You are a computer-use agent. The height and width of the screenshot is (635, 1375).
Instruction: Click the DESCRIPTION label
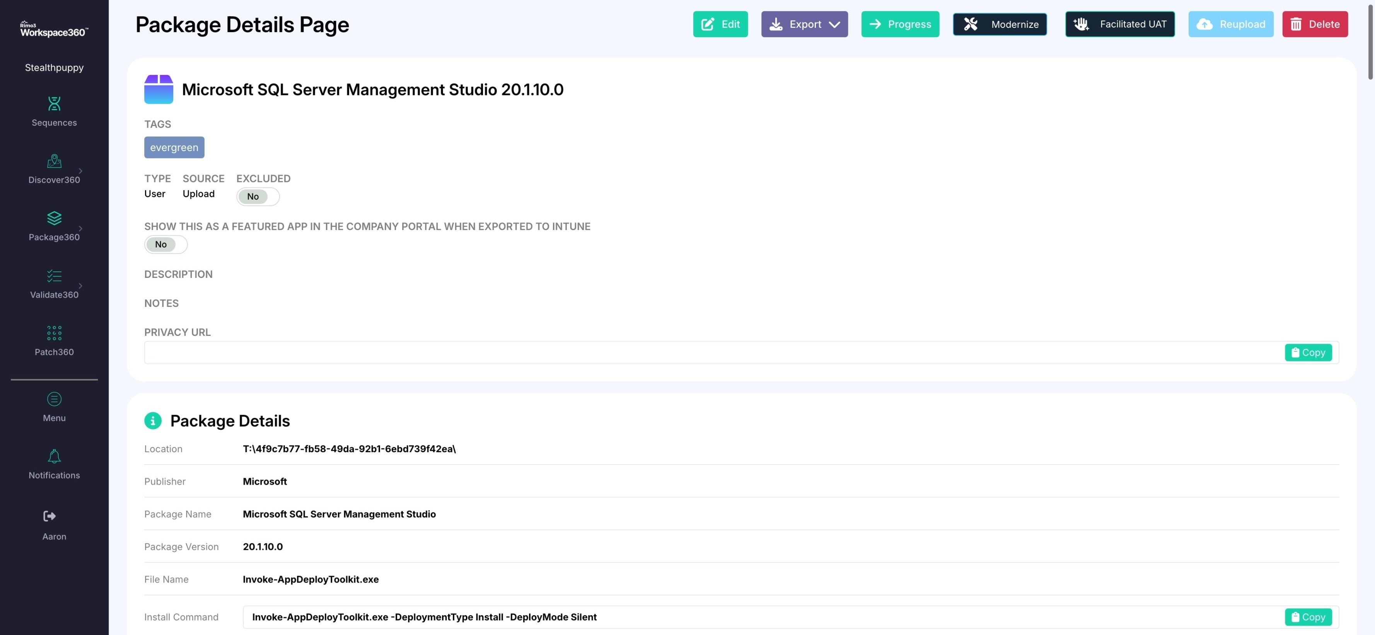pyautogui.click(x=178, y=274)
